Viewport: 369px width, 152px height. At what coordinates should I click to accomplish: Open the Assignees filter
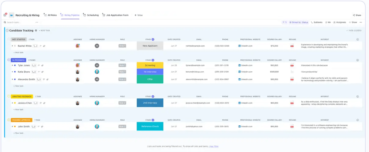(340, 22)
